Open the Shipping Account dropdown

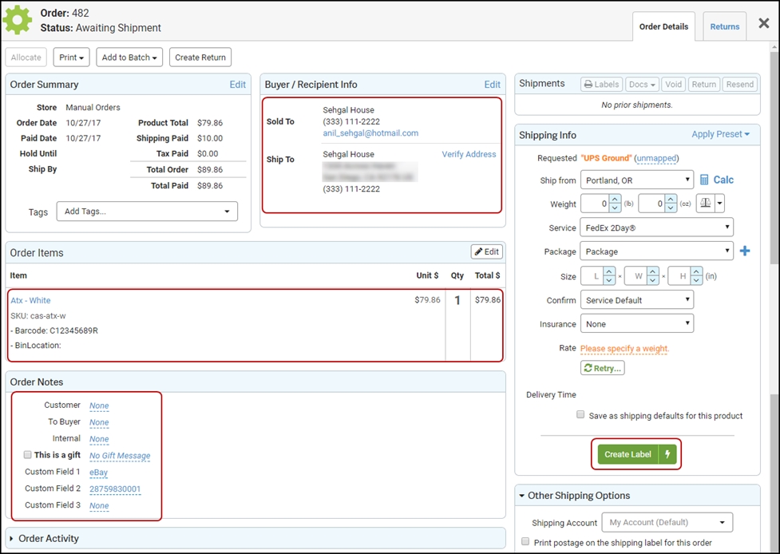667,522
